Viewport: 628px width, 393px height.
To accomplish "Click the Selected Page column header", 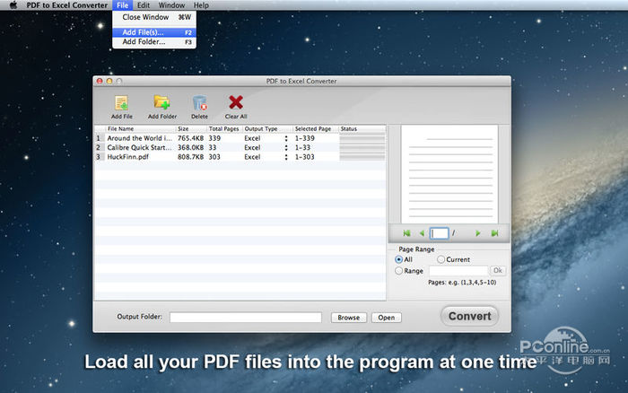I will 315,129.
